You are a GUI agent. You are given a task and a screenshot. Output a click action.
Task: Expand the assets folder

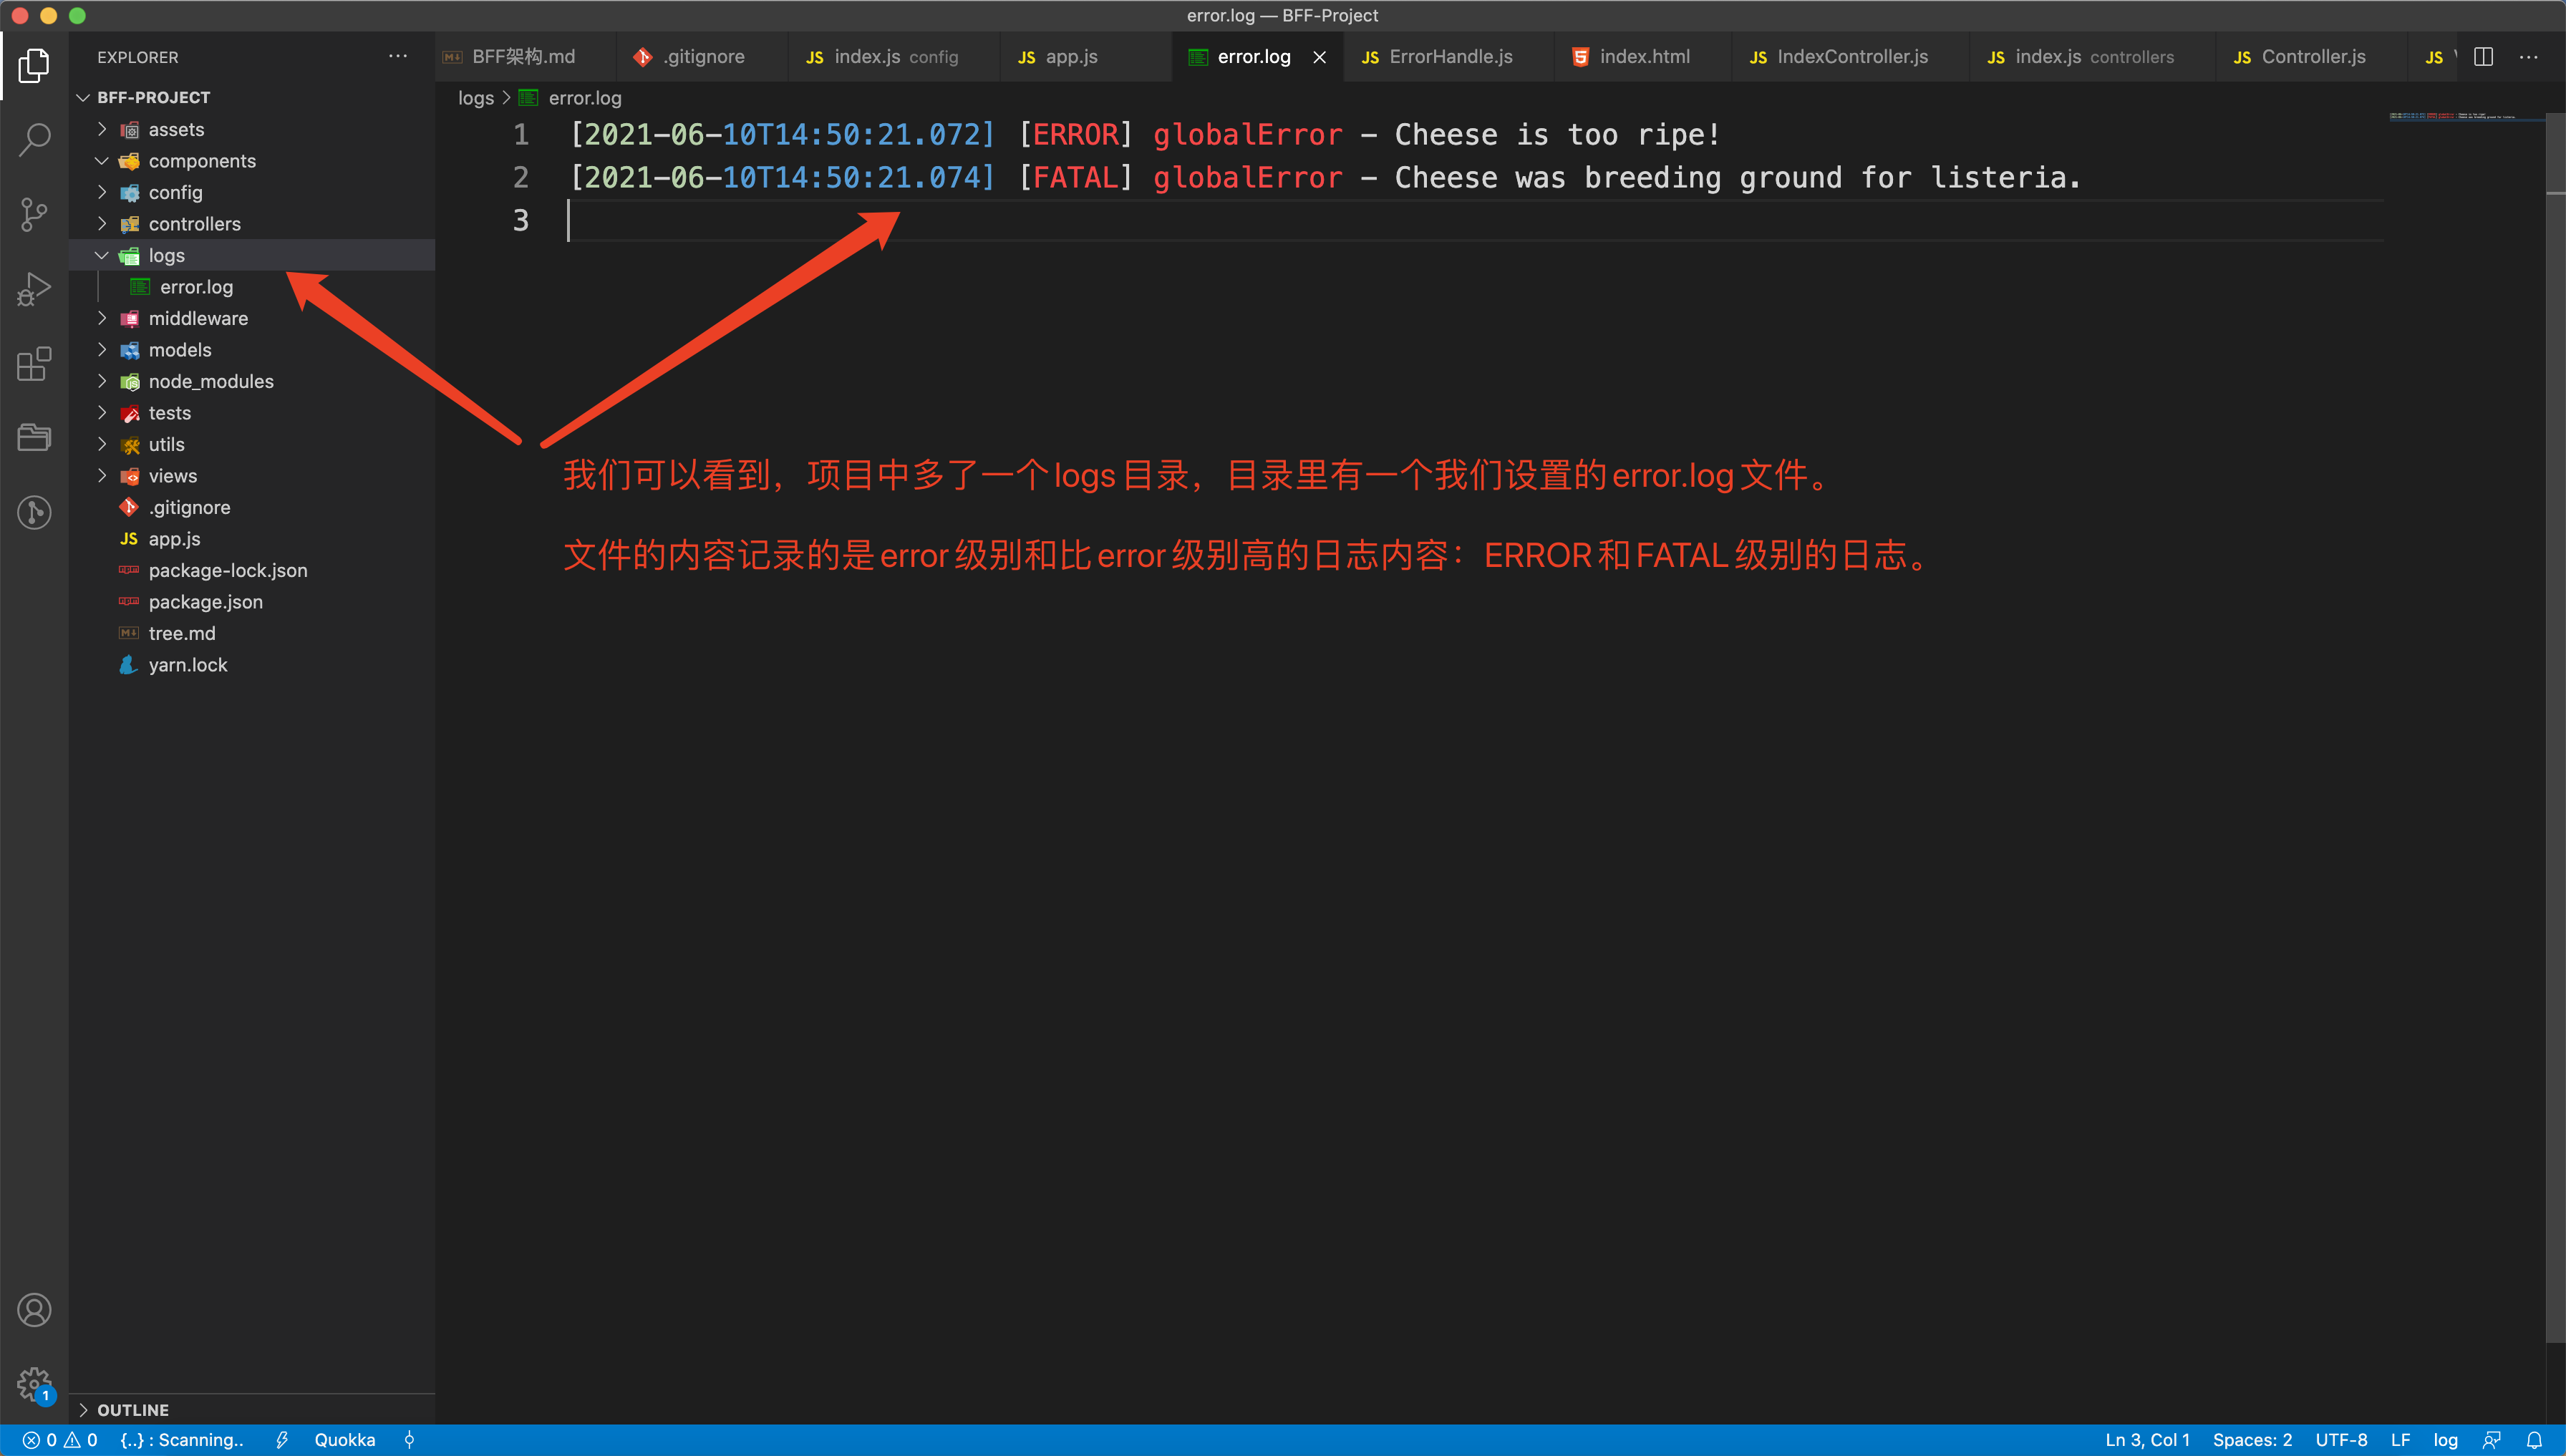coord(252,129)
